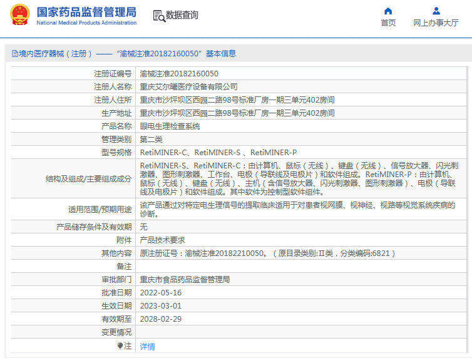
Task: Open the 首页 menu item
Action: tap(388, 23)
